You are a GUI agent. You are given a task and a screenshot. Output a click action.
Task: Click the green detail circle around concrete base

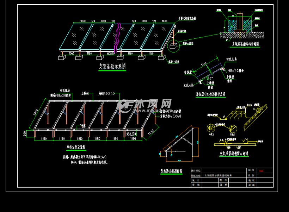pyautogui.click(x=173, y=46)
